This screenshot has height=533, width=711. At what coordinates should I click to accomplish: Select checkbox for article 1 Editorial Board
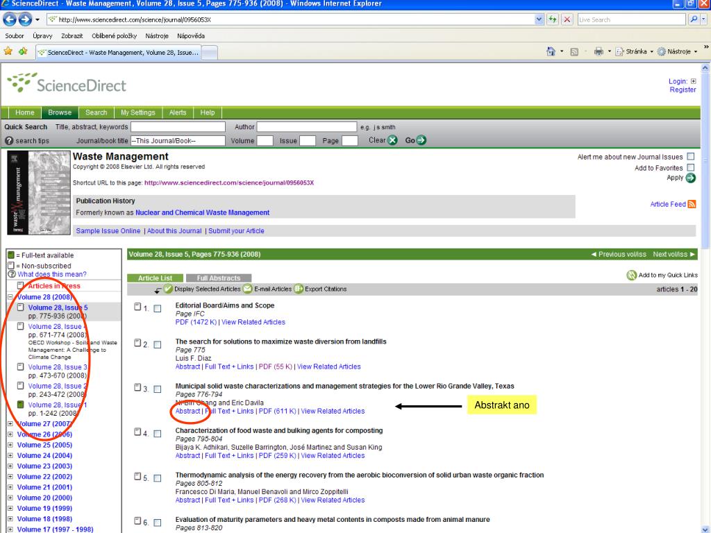[158, 309]
